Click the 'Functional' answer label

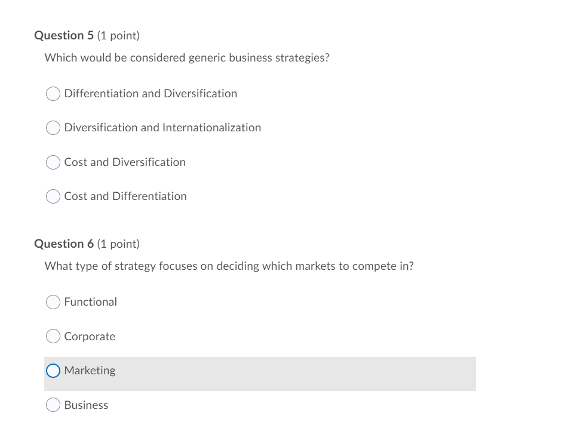[90, 302]
